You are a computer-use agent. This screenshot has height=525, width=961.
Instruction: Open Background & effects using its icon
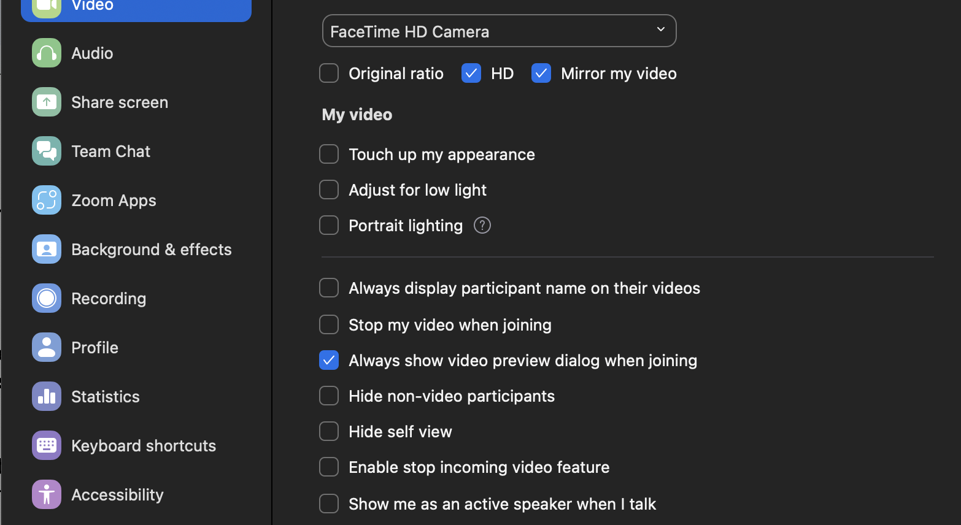46,249
